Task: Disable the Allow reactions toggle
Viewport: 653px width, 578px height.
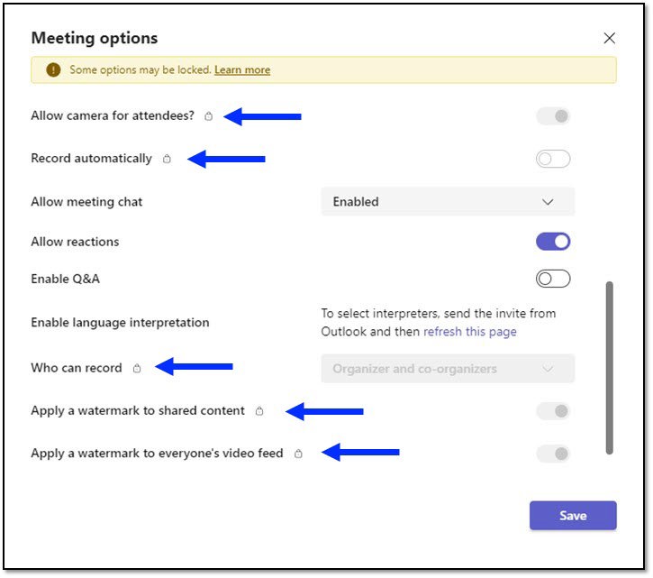Action: (553, 242)
